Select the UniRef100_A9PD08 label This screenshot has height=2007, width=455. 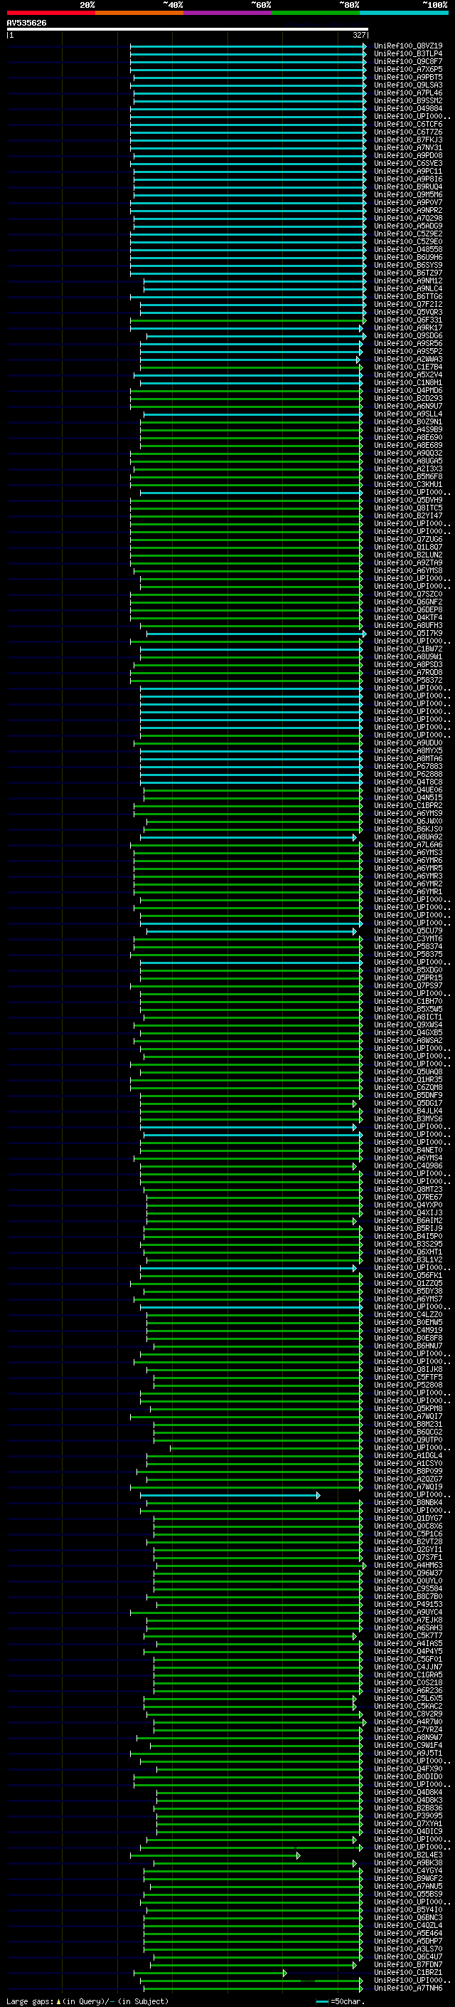click(x=408, y=156)
